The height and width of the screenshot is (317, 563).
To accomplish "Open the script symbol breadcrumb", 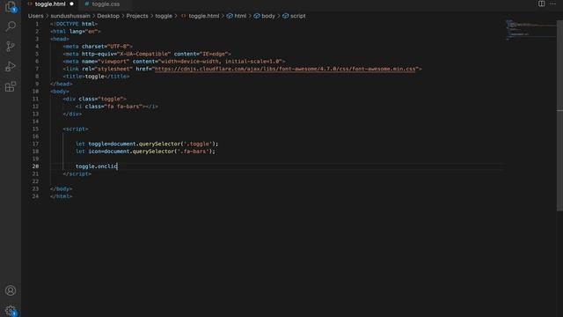I will pyautogui.click(x=294, y=16).
